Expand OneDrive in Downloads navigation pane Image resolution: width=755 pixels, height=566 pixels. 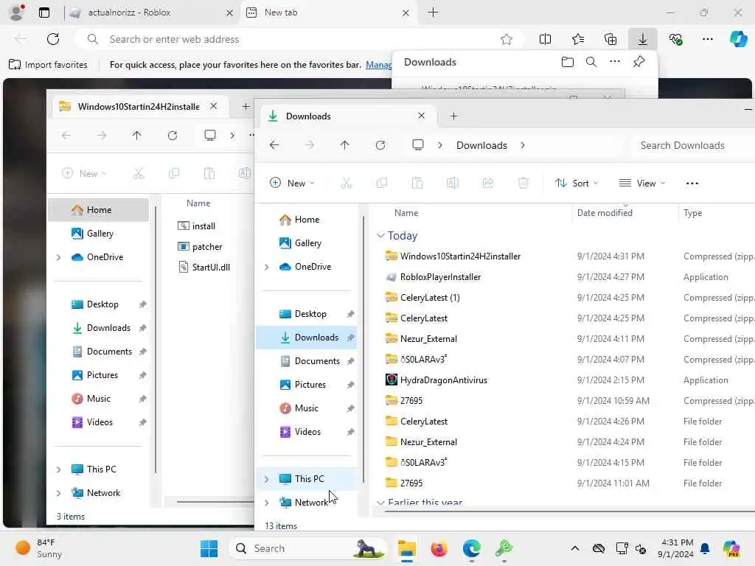click(x=267, y=267)
